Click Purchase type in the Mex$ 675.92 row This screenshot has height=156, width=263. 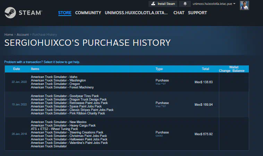(x=162, y=132)
